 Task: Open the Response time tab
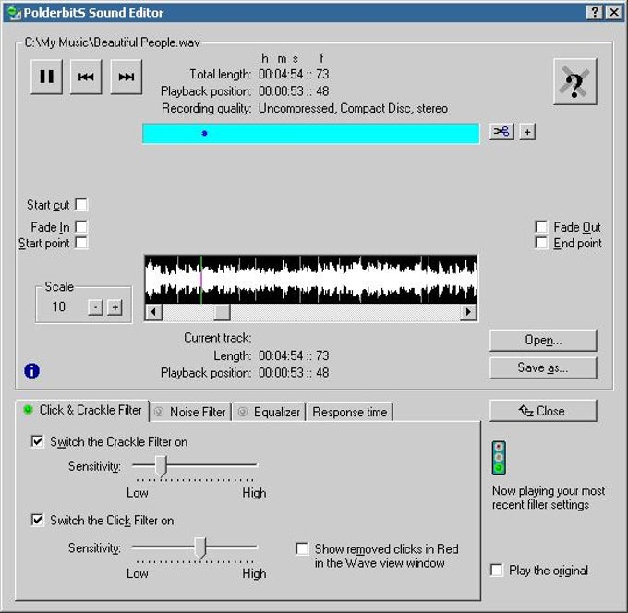(x=350, y=412)
